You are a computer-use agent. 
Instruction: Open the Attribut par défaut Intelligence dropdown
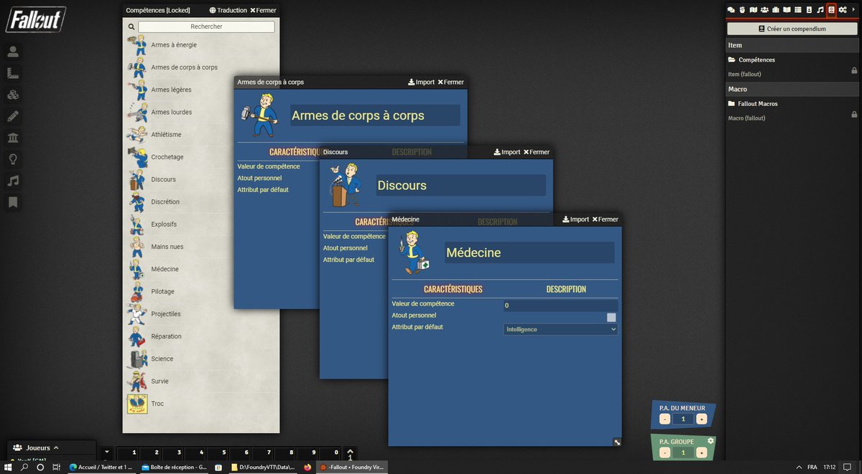tap(560, 329)
